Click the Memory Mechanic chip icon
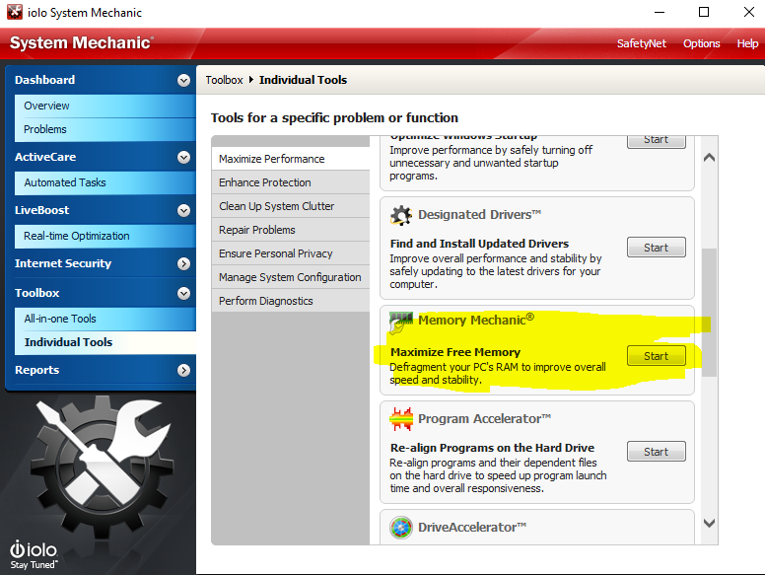This screenshot has width=765, height=575. click(x=400, y=321)
